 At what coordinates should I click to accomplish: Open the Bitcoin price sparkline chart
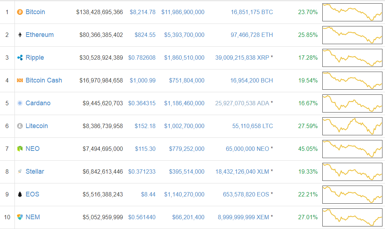352,12
